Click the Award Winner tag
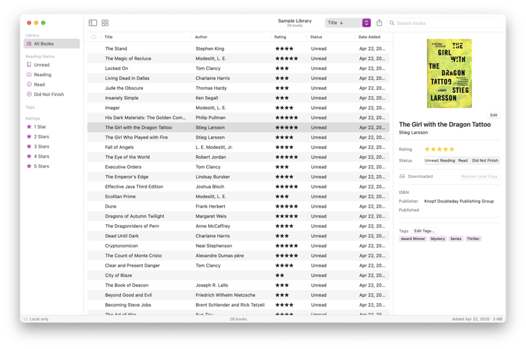 tap(413, 239)
